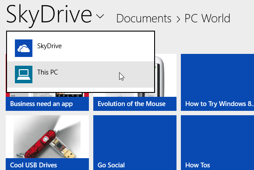Click the SkyDrive cloud icon in dropdown
254x170 pixels.
(x=24, y=48)
